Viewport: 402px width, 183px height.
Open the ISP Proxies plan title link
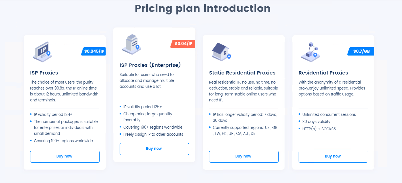(44, 73)
